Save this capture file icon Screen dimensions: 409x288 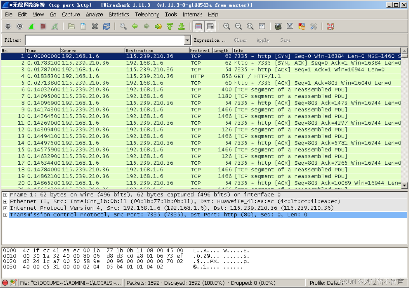pyautogui.click(x=83, y=26)
